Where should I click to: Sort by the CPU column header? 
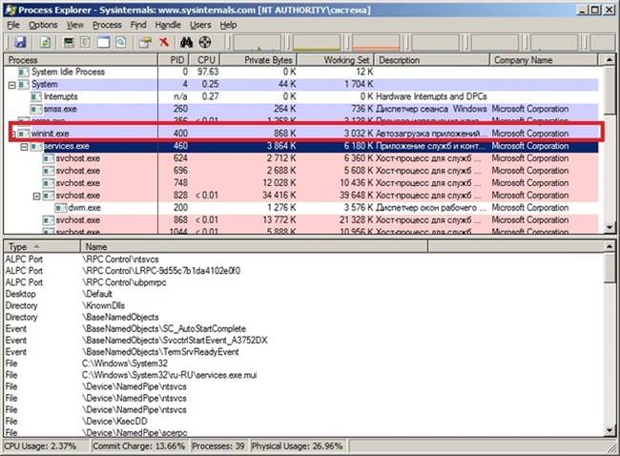[x=204, y=60]
